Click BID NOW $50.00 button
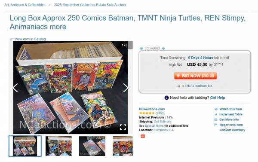The width and height of the screenshot is (258, 162). pos(196,76)
